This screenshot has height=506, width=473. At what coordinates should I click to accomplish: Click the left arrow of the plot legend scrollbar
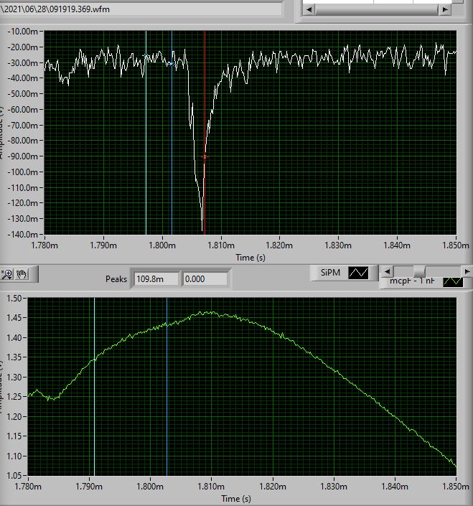click(x=387, y=271)
